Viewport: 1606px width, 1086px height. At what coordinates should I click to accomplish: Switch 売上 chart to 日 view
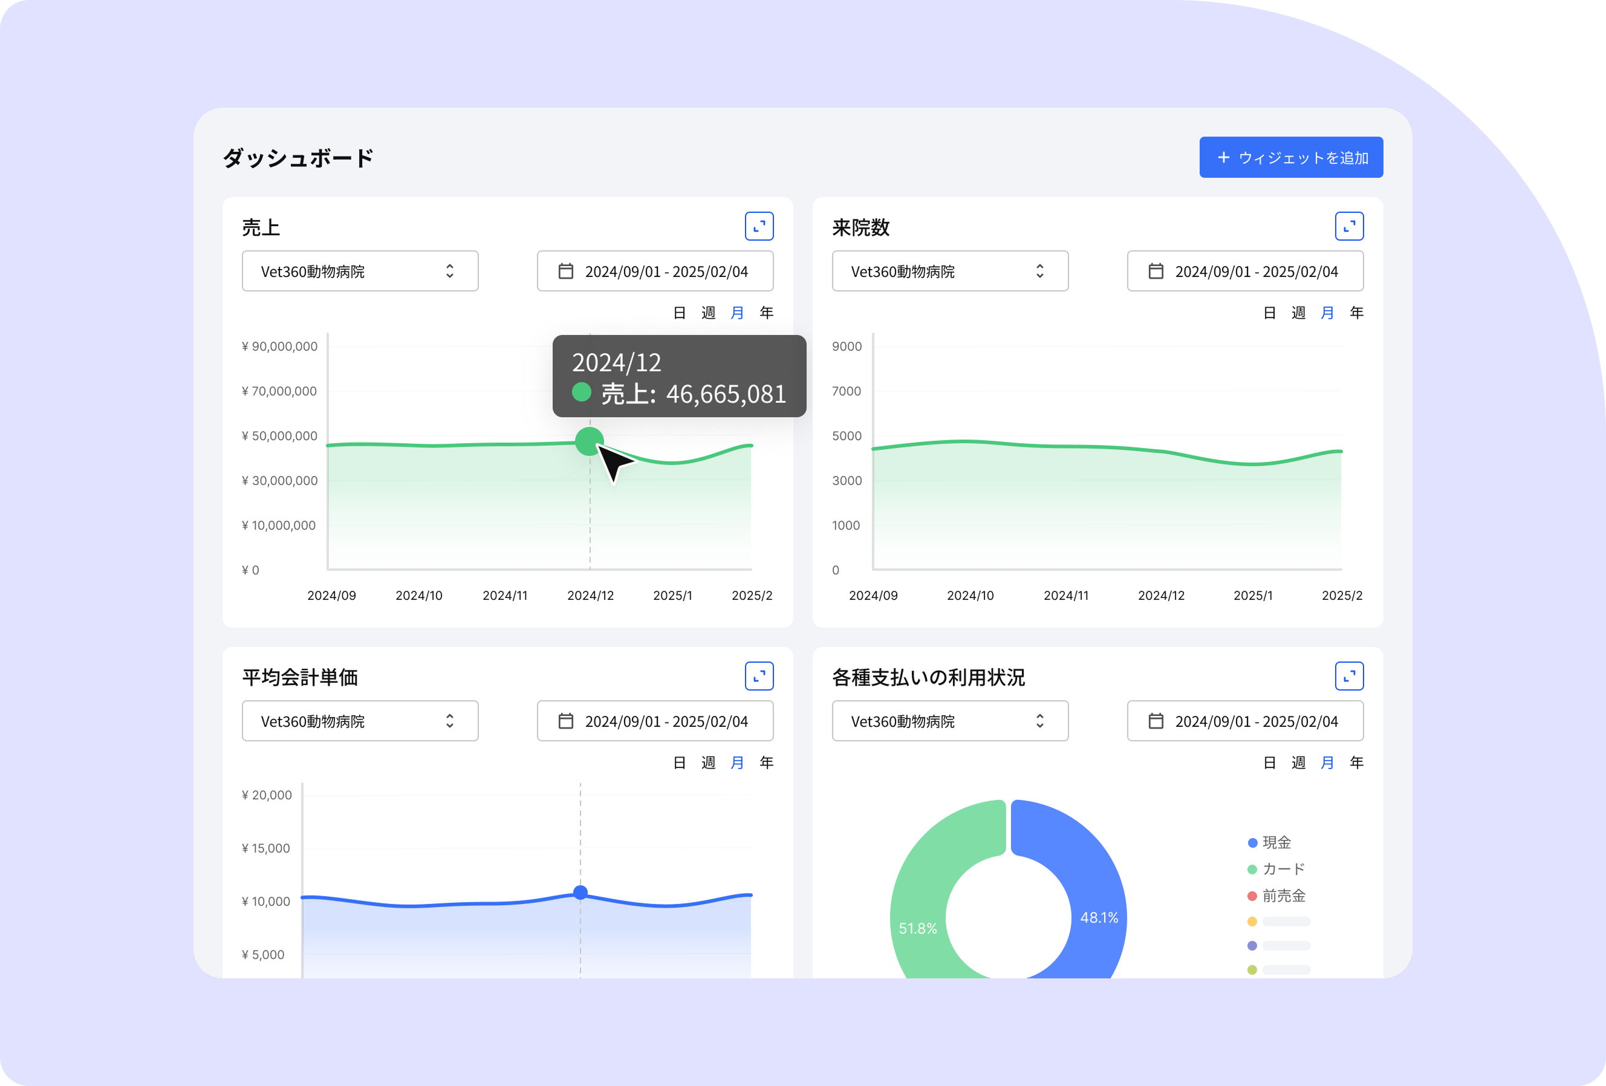679,313
